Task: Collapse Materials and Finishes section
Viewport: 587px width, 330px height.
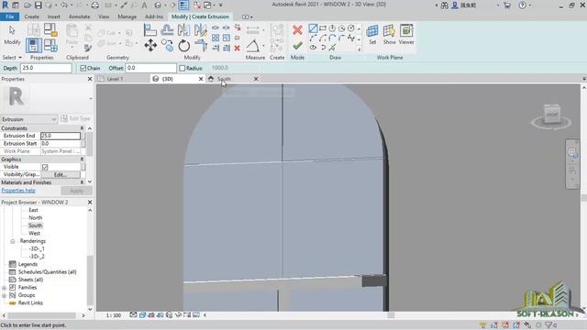Action: 82,182
